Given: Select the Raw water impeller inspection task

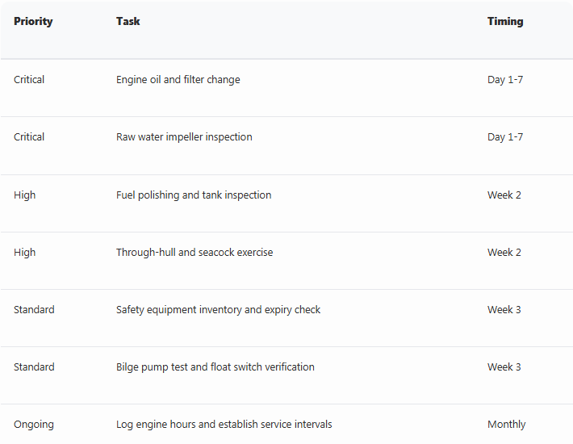Looking at the screenshot, I should [184, 137].
